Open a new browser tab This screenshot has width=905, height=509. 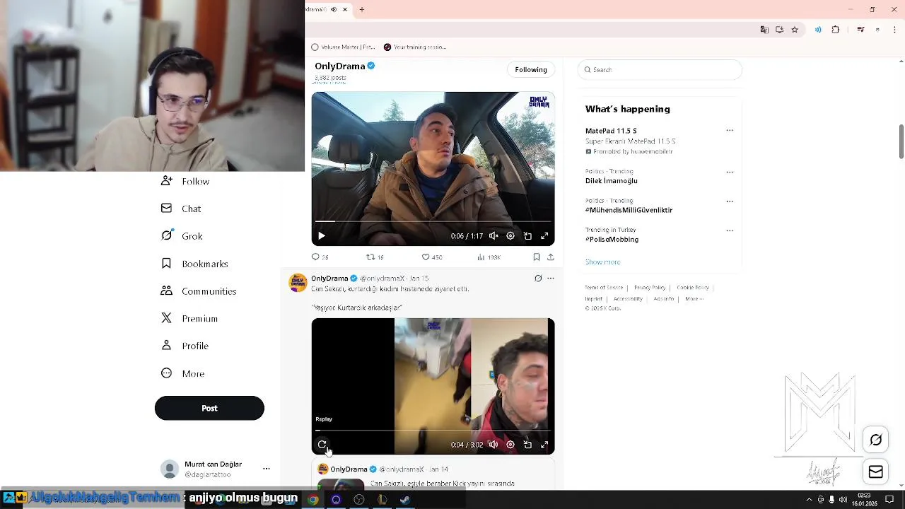(x=361, y=9)
